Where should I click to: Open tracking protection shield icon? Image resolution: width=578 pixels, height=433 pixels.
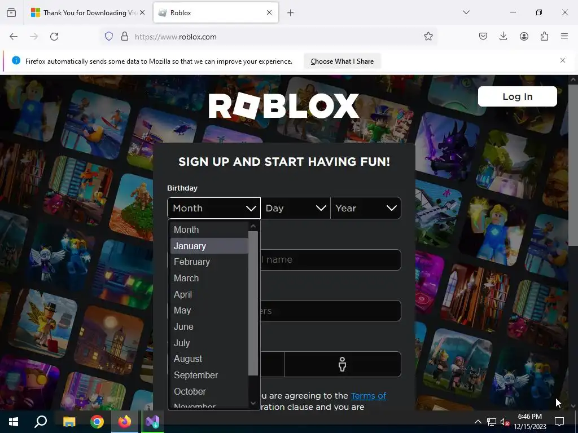click(x=109, y=37)
